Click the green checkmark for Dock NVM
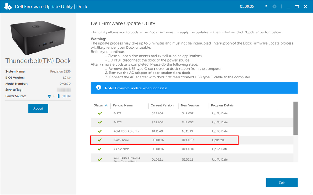The image size is (313, 195). [x=100, y=140]
